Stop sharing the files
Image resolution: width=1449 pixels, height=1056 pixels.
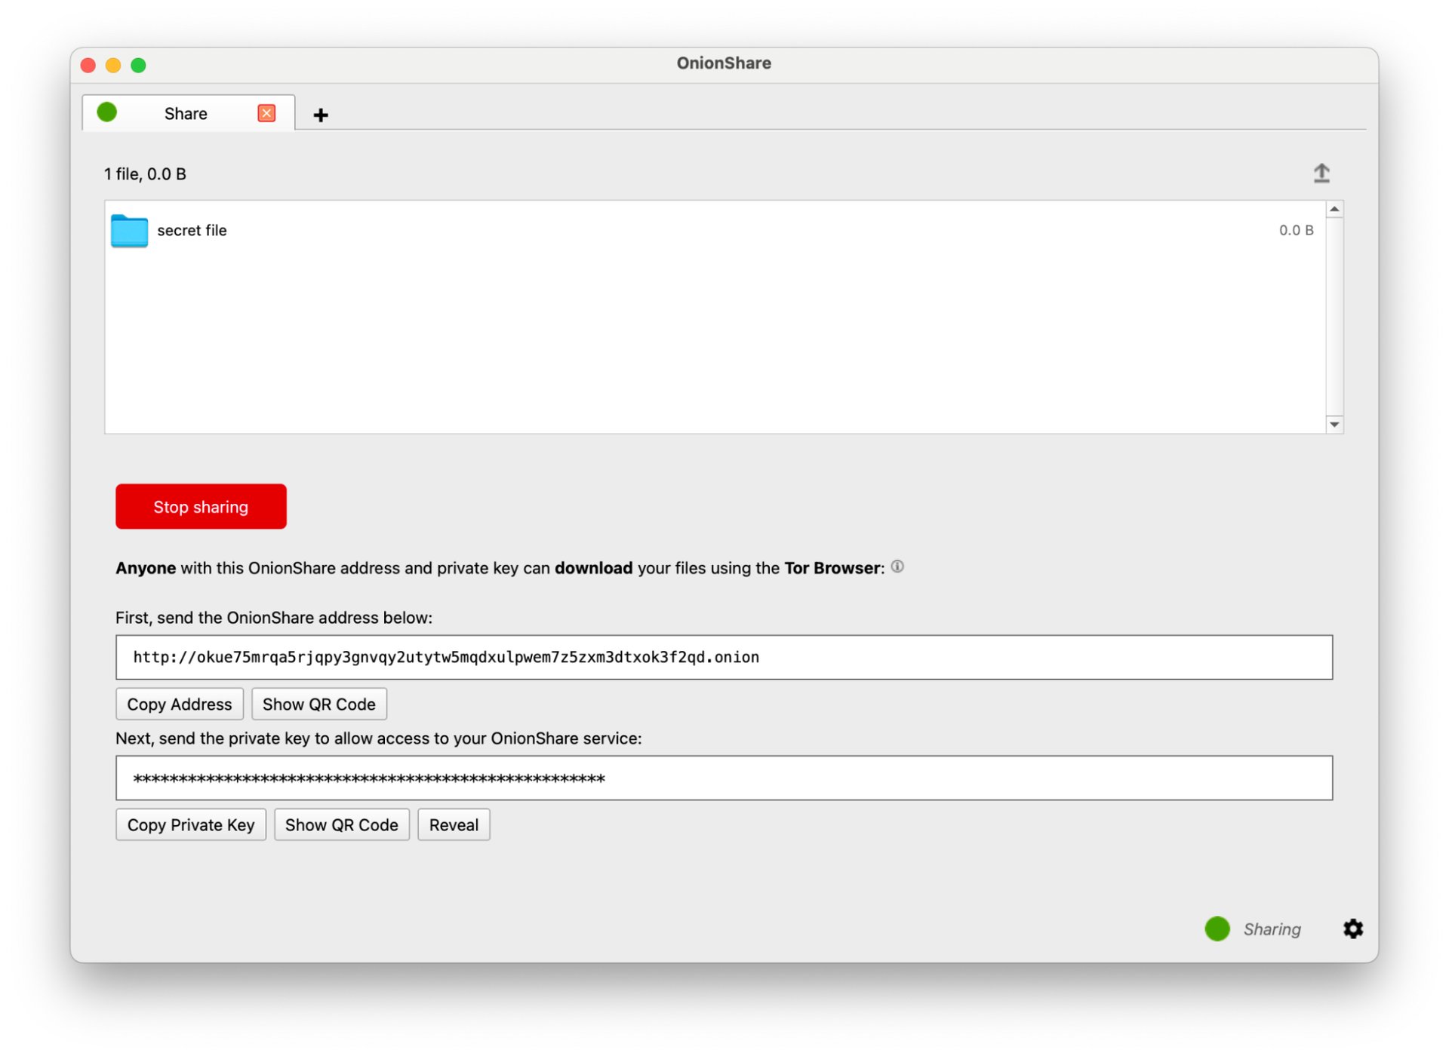[201, 506]
